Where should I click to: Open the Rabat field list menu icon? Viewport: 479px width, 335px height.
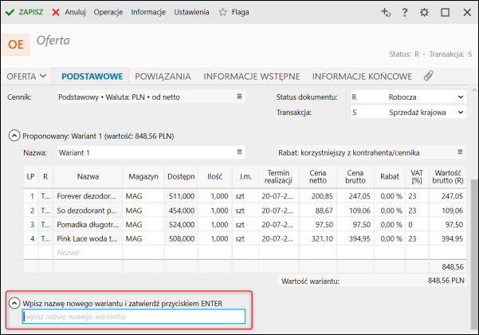pos(460,152)
